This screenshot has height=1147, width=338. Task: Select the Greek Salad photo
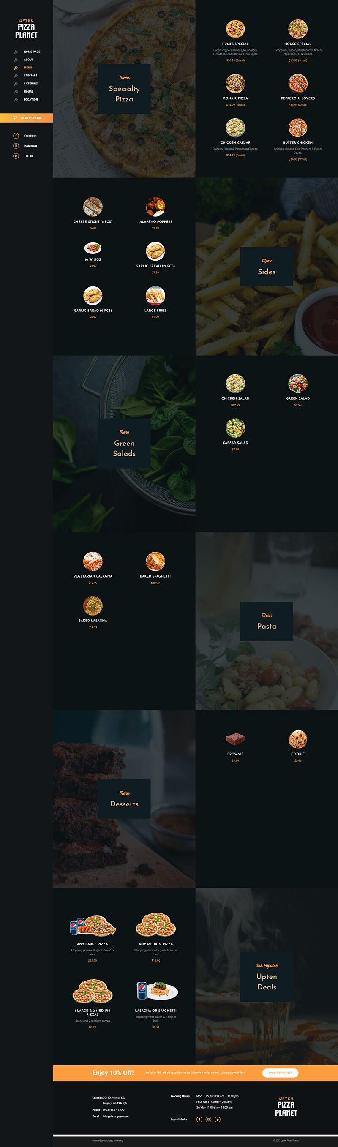pos(297,383)
